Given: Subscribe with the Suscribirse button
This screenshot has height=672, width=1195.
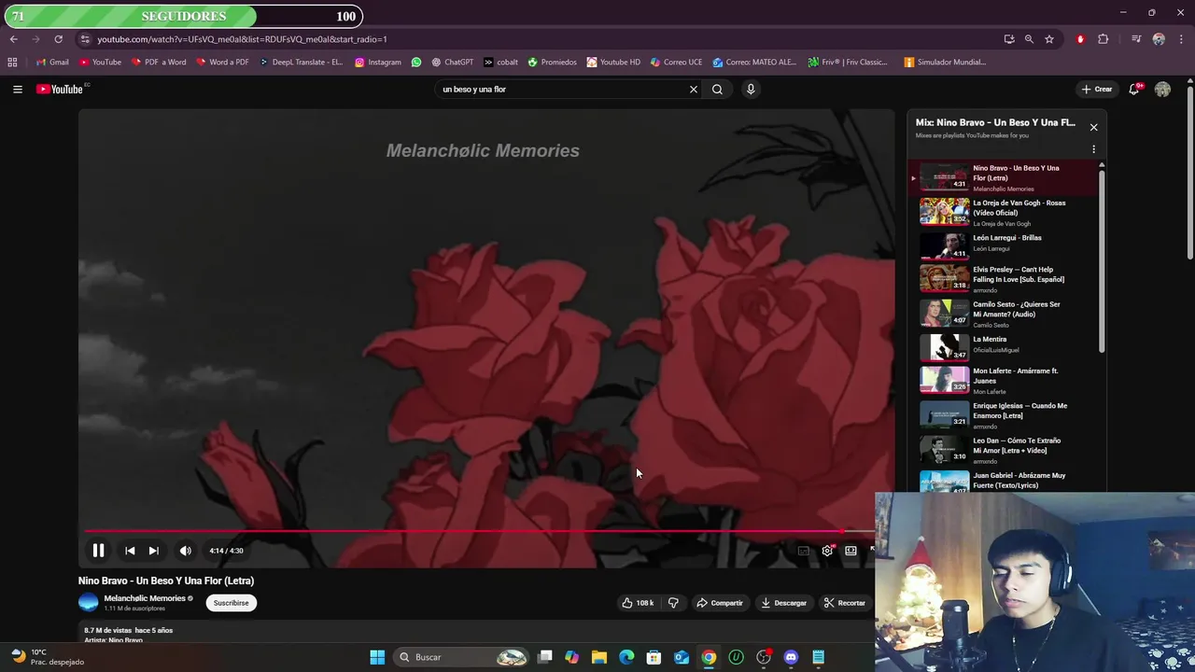Looking at the screenshot, I should (231, 603).
